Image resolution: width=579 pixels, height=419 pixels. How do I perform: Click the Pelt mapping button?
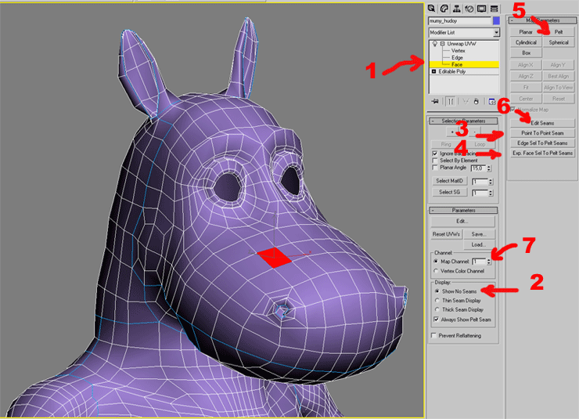click(559, 32)
